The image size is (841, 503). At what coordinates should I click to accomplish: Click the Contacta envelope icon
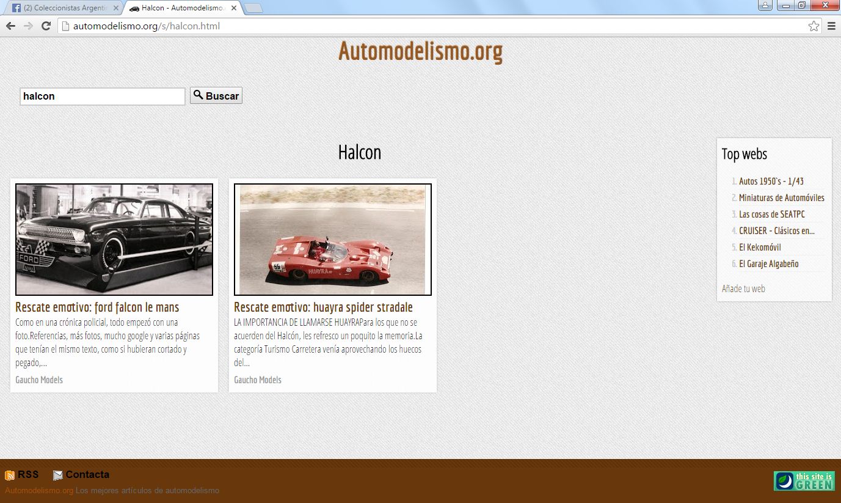point(58,475)
